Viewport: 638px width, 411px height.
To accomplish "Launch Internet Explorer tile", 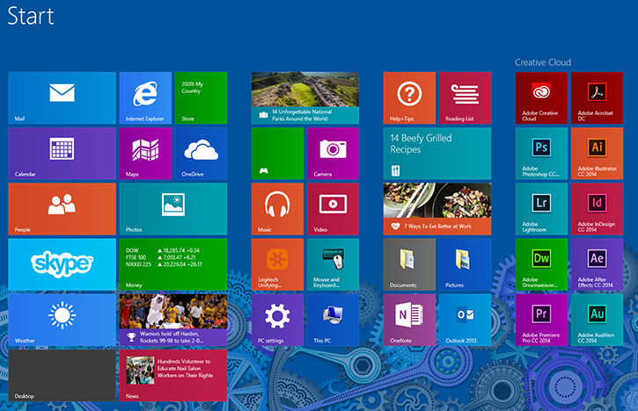I will pos(145,97).
